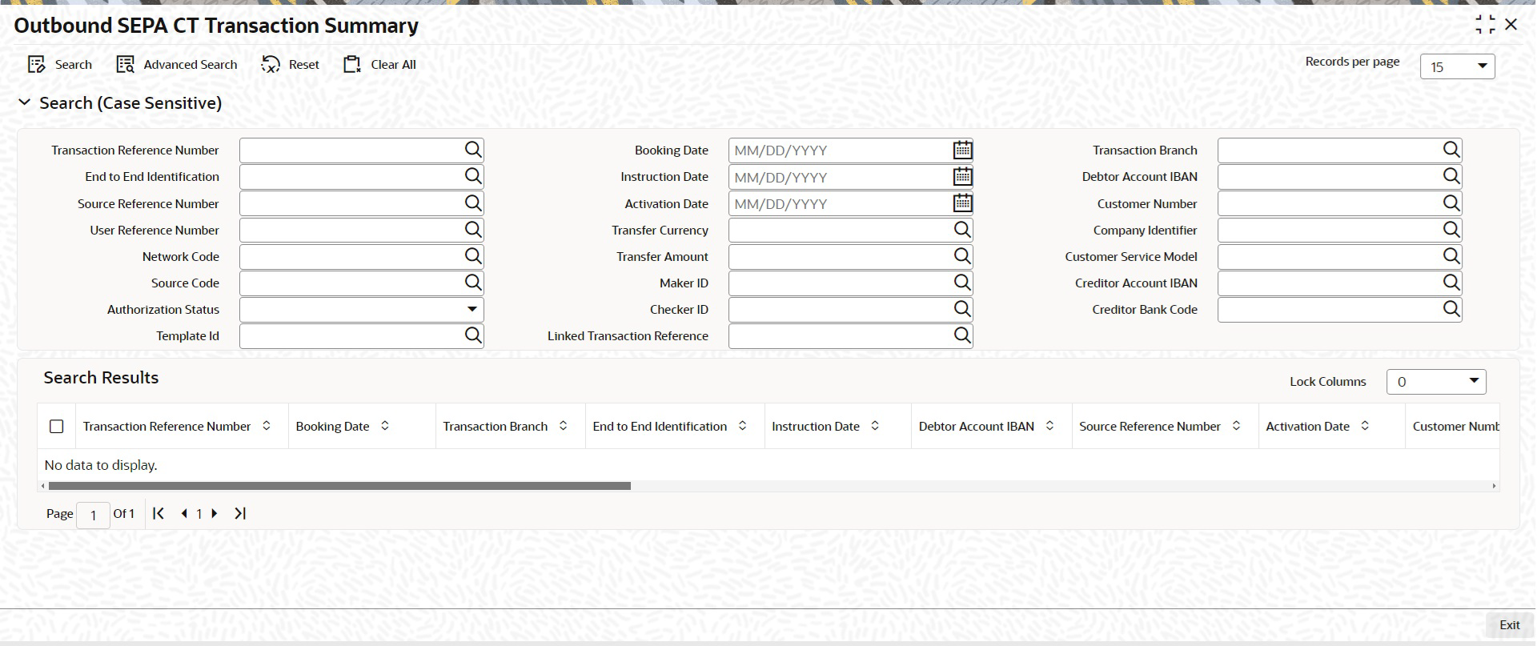Open lookup for End to End Identification
This screenshot has height=646, width=1537.
[x=473, y=176]
